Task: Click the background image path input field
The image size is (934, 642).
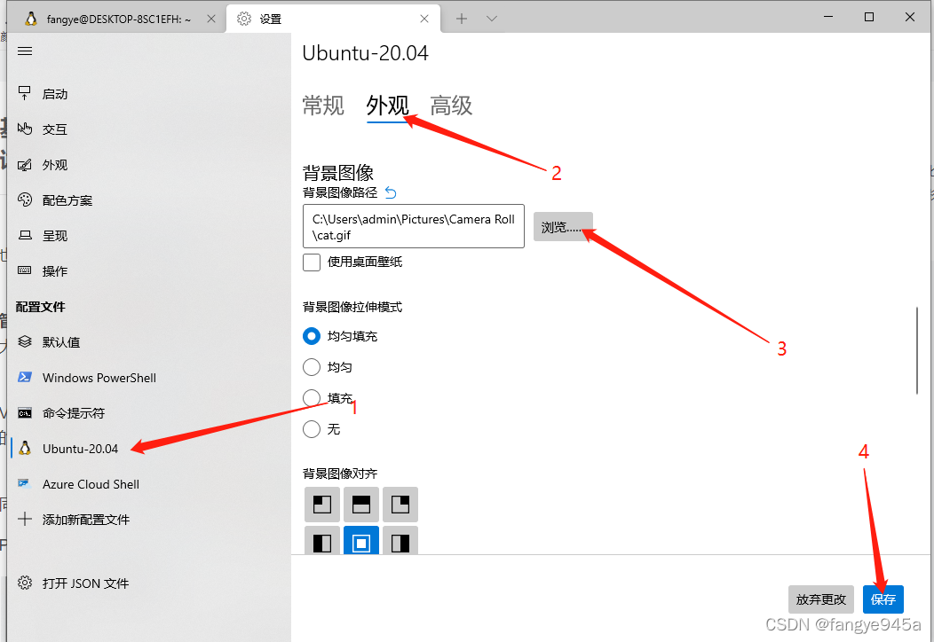Action: click(x=414, y=226)
